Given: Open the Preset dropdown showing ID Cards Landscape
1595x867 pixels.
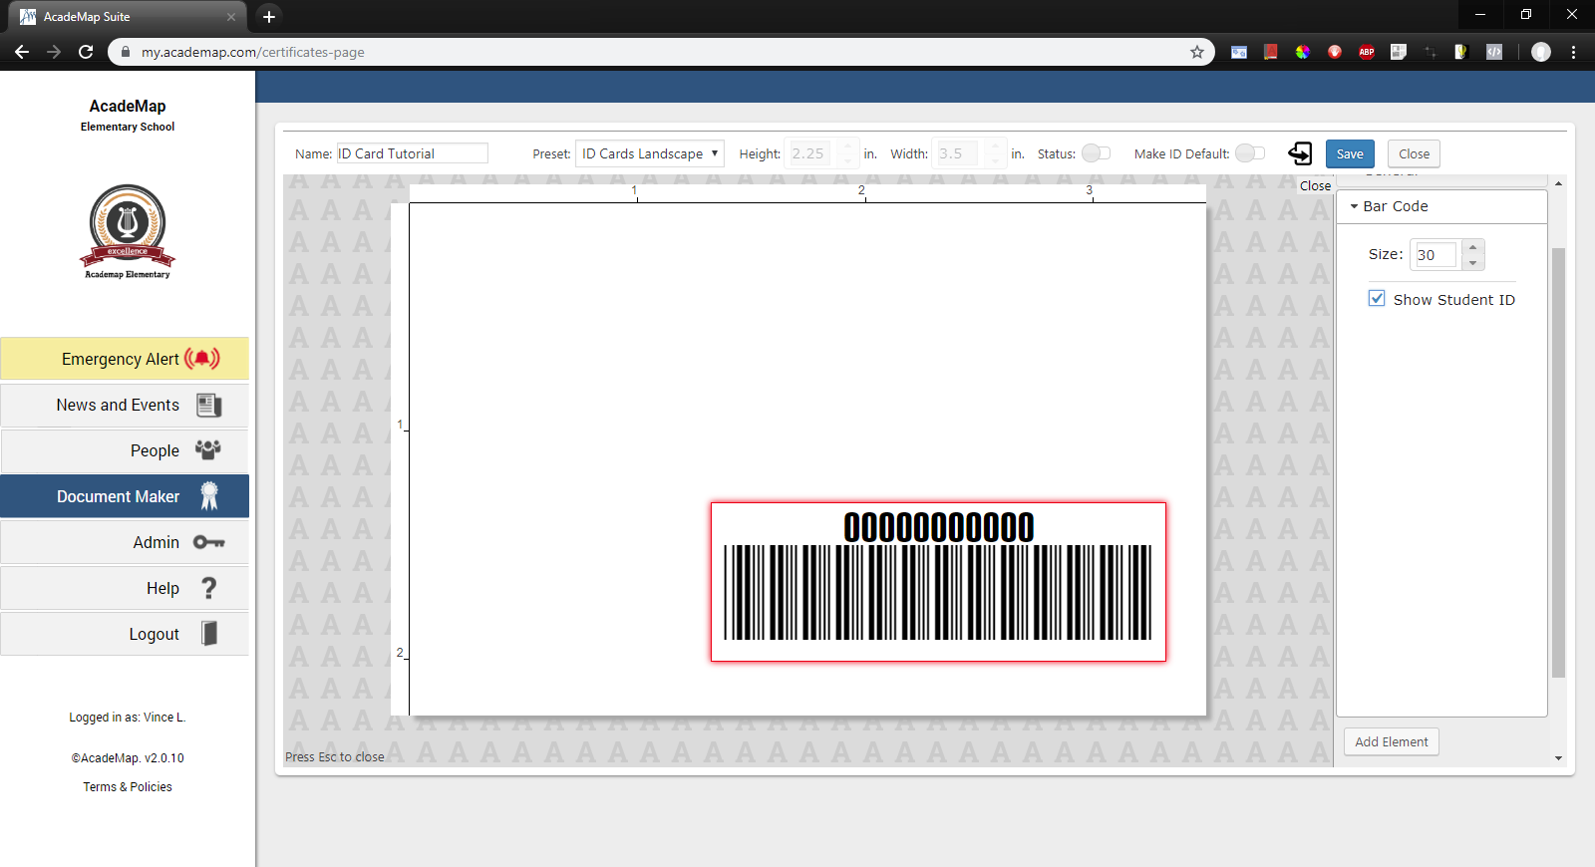Looking at the screenshot, I should (650, 153).
